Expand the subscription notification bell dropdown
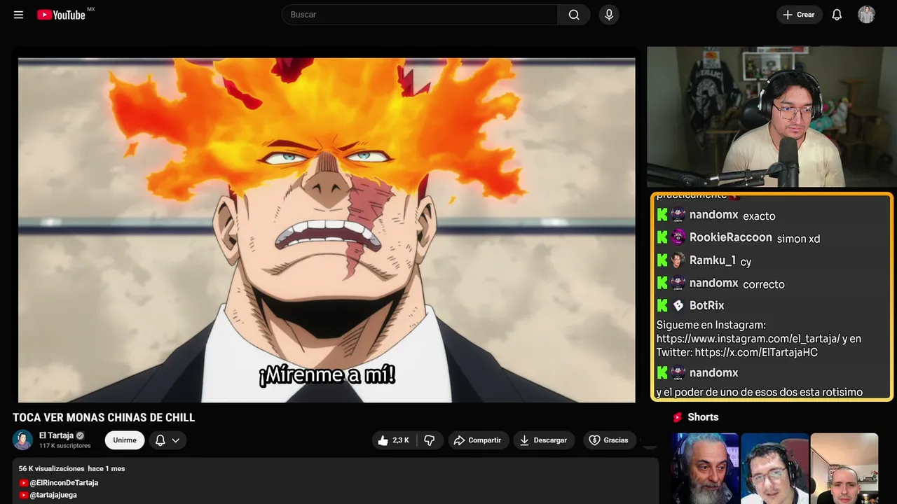 click(167, 440)
